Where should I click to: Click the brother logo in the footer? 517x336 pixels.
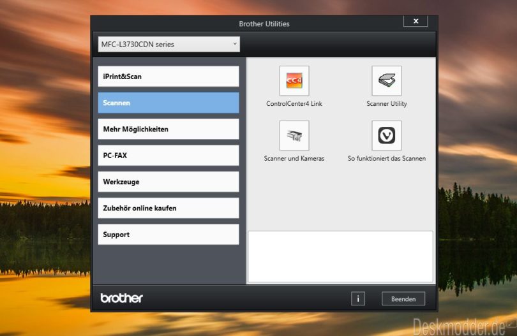tap(122, 298)
